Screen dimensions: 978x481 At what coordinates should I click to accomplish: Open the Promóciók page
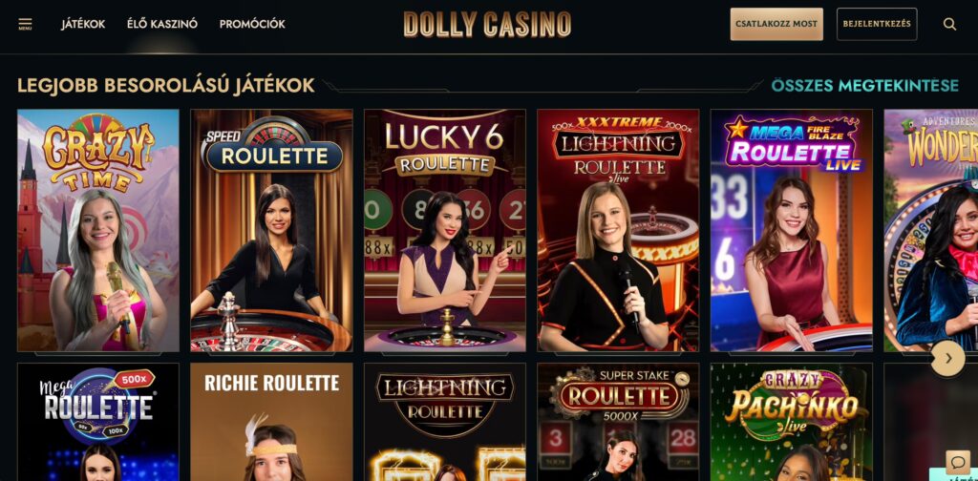pyautogui.click(x=252, y=24)
